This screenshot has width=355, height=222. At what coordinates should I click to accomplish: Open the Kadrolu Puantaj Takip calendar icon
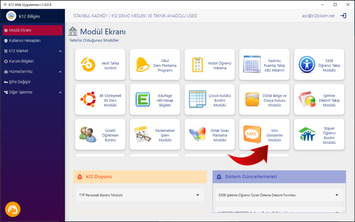tap(252, 64)
